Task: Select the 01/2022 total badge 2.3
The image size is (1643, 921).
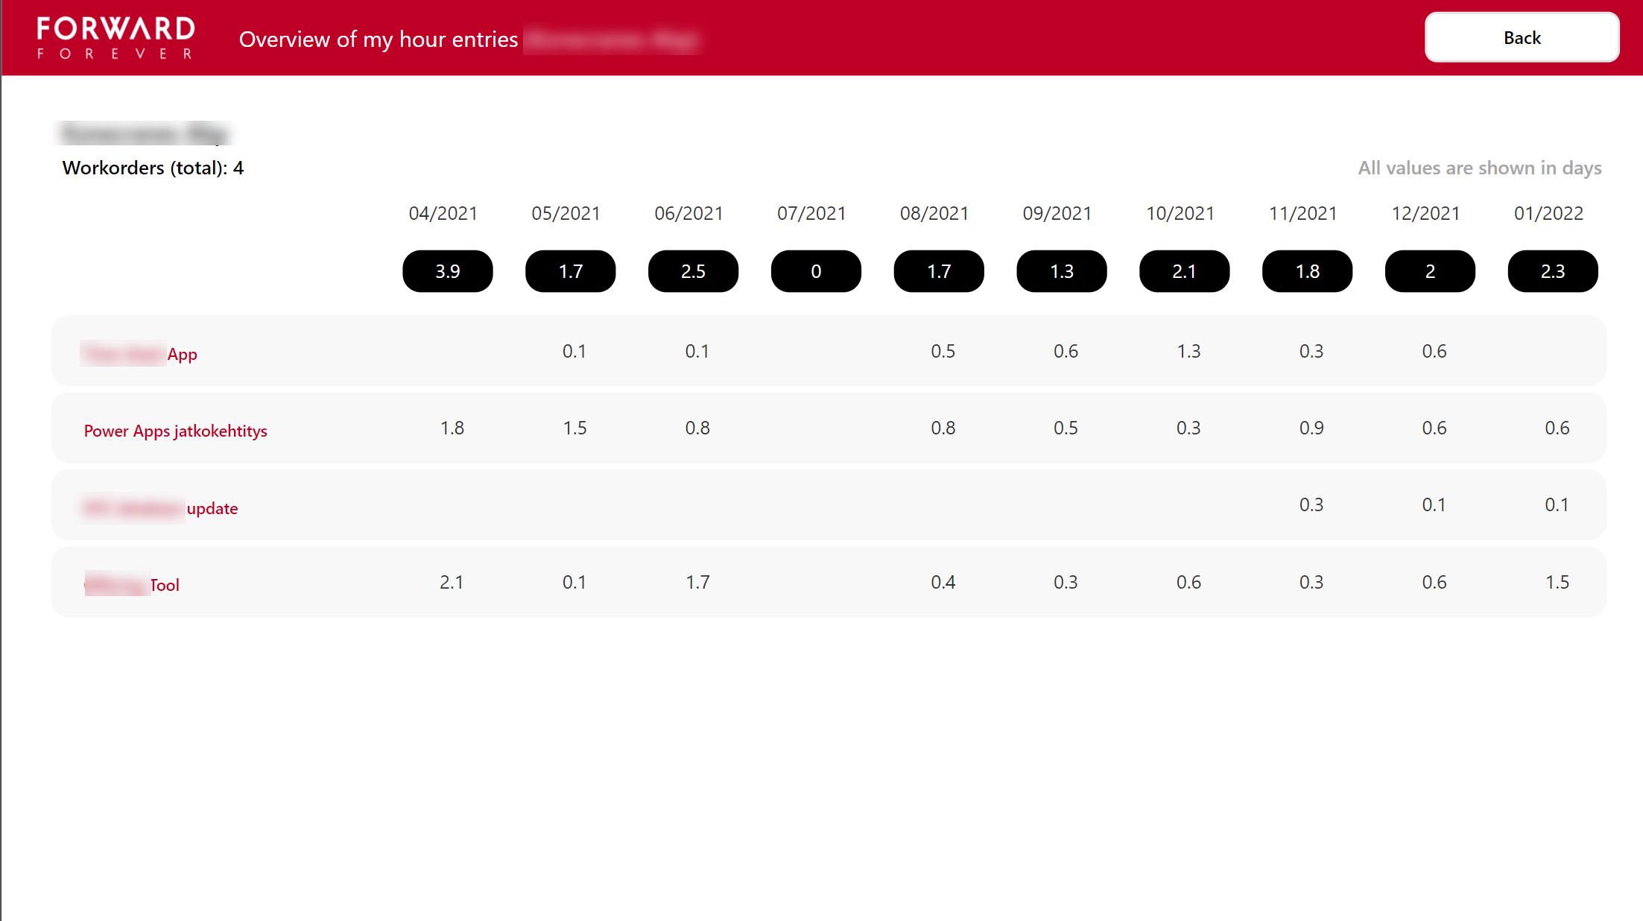Action: point(1553,271)
